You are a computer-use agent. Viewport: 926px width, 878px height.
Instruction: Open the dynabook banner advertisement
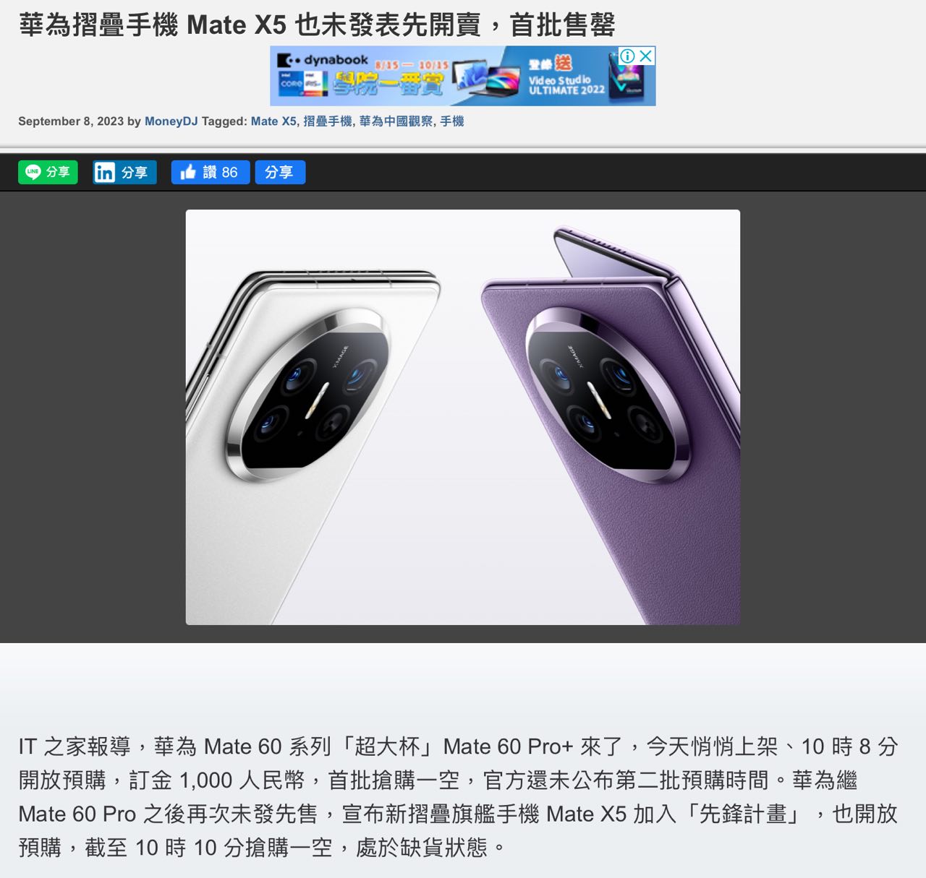point(463,76)
